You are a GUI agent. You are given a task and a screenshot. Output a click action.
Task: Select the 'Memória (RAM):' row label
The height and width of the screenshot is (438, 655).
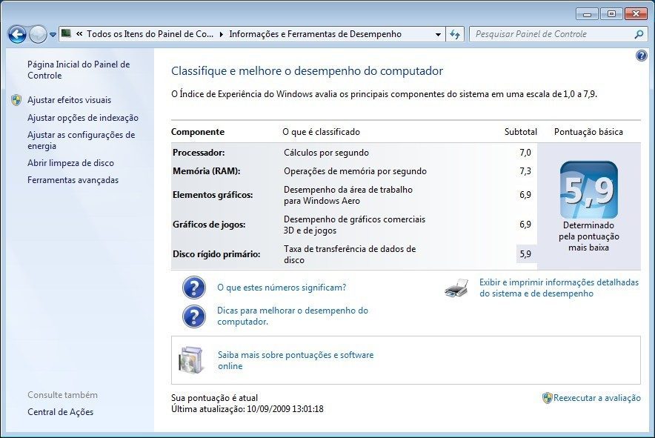coord(207,171)
